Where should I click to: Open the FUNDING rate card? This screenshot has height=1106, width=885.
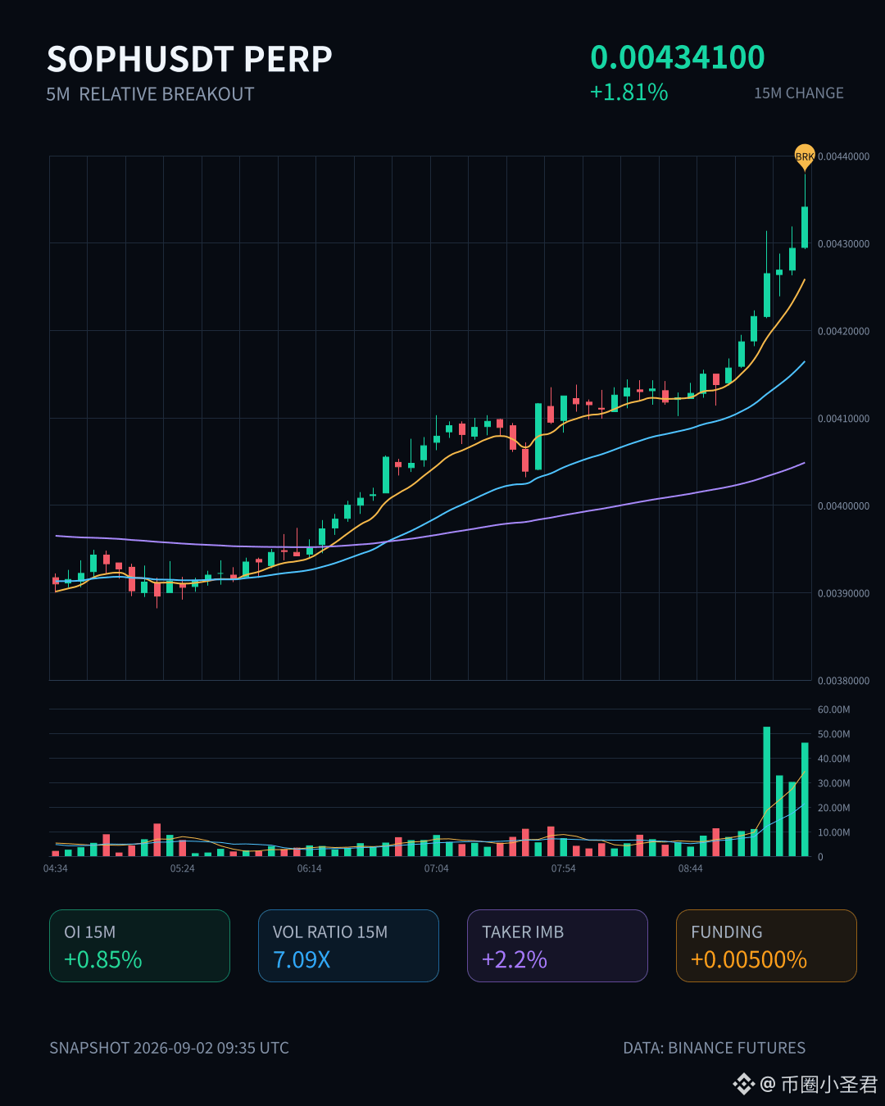766,945
